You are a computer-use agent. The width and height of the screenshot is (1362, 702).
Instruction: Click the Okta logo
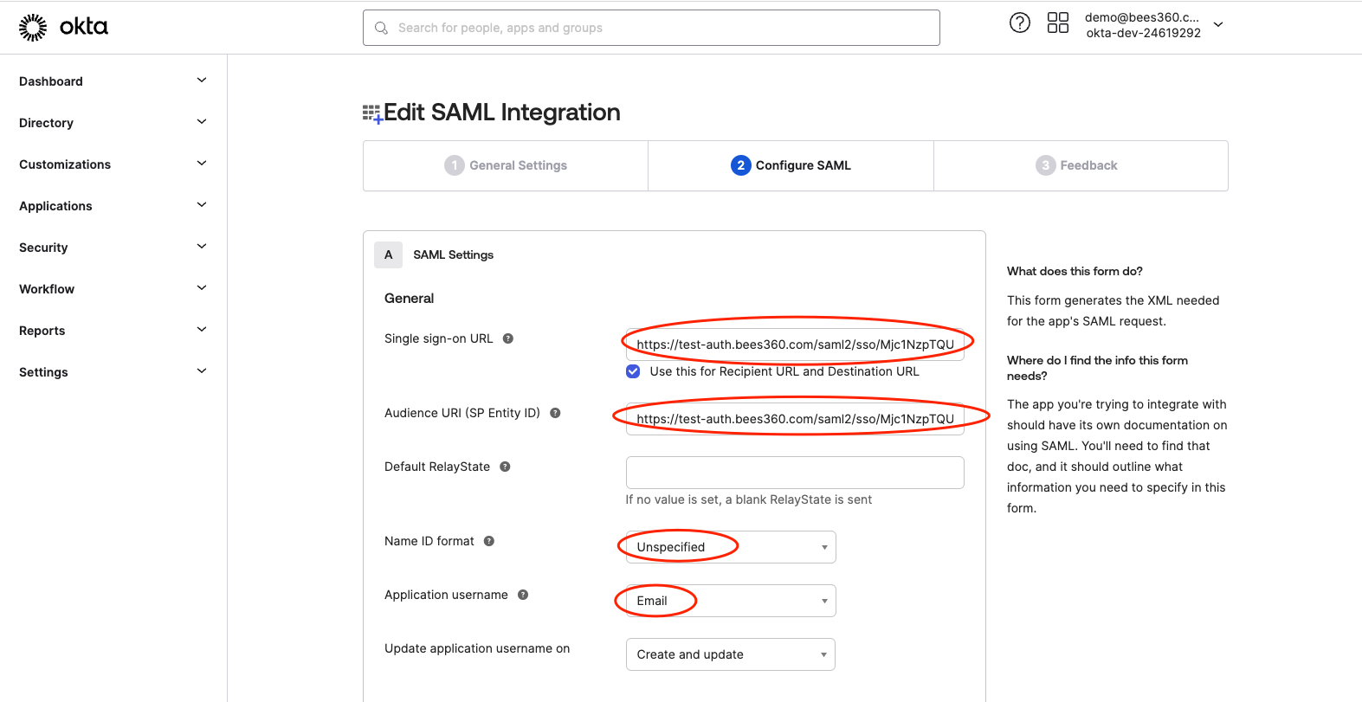(x=63, y=27)
